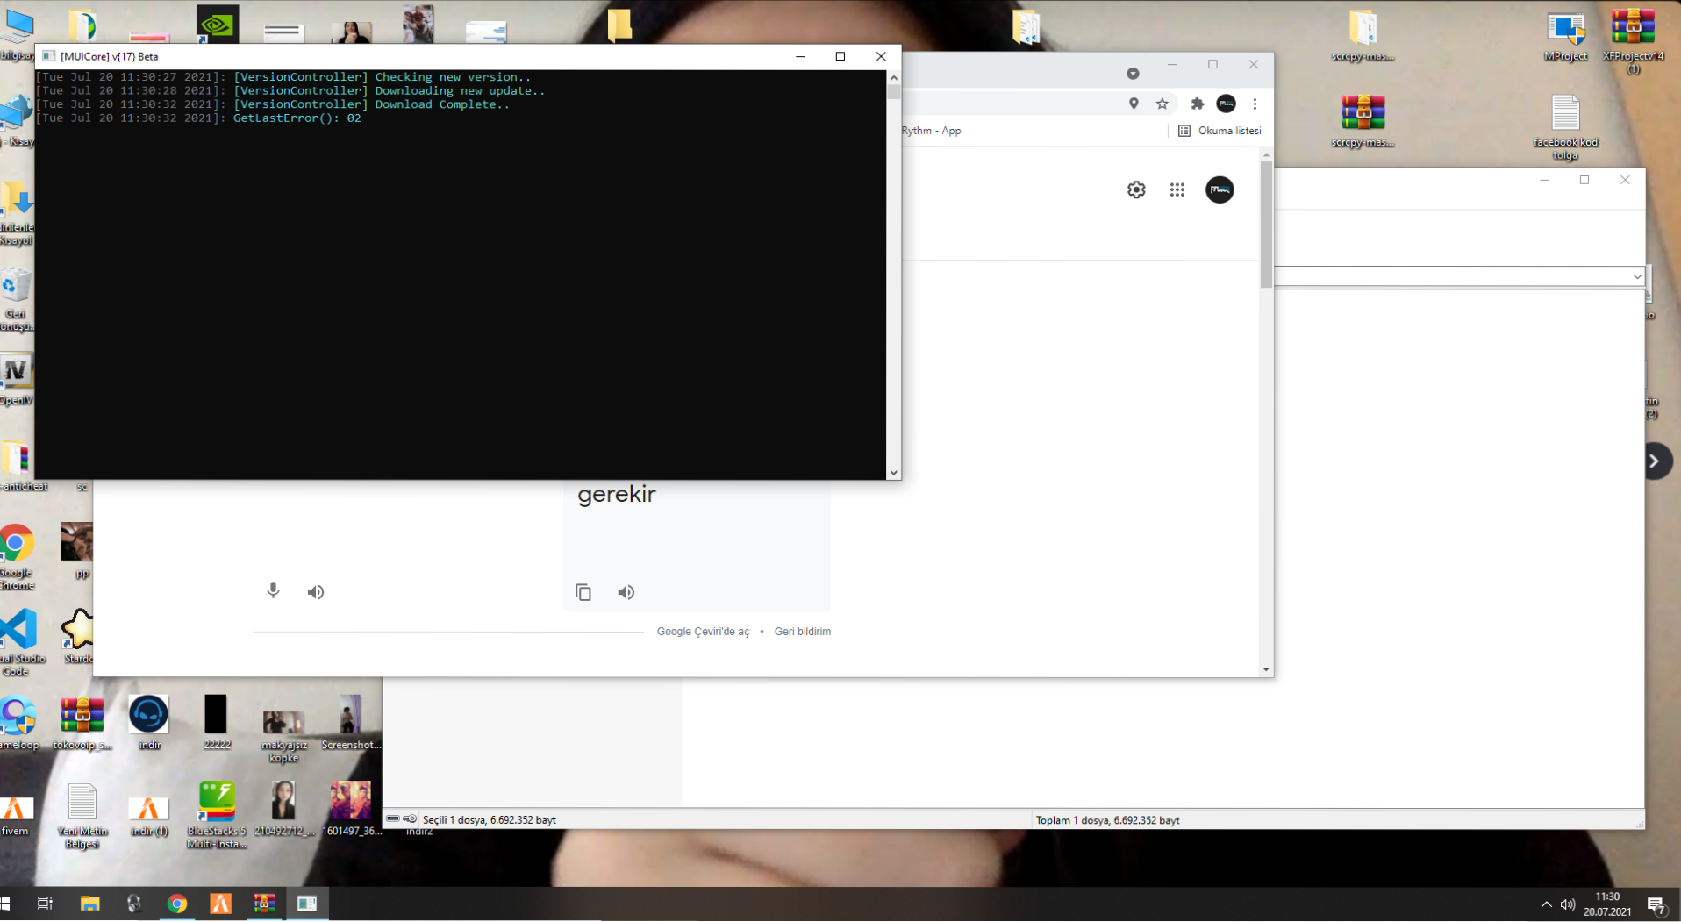Image resolution: width=1681 pixels, height=922 pixels.
Task: Open the Chrome three-dot menu
Action: click(x=1255, y=104)
